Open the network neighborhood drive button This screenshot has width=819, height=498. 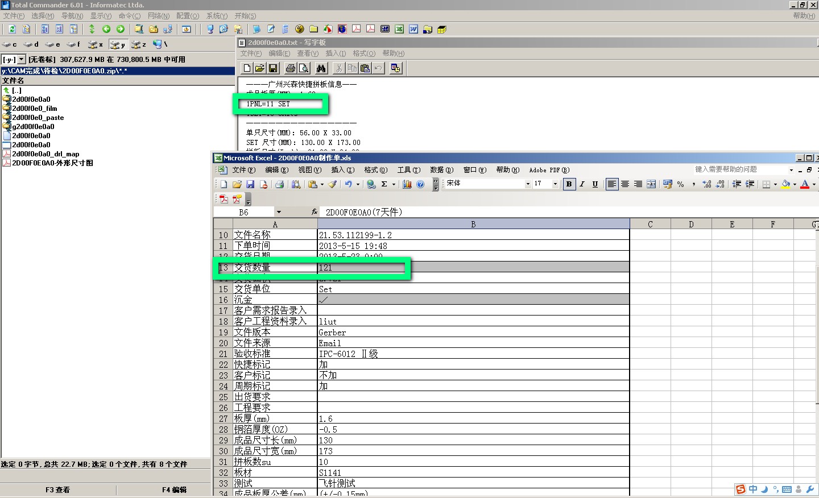click(160, 44)
